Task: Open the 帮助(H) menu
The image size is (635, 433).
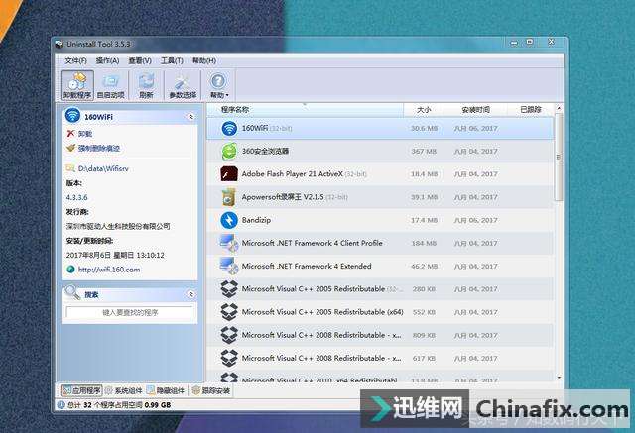Action: coord(203,61)
